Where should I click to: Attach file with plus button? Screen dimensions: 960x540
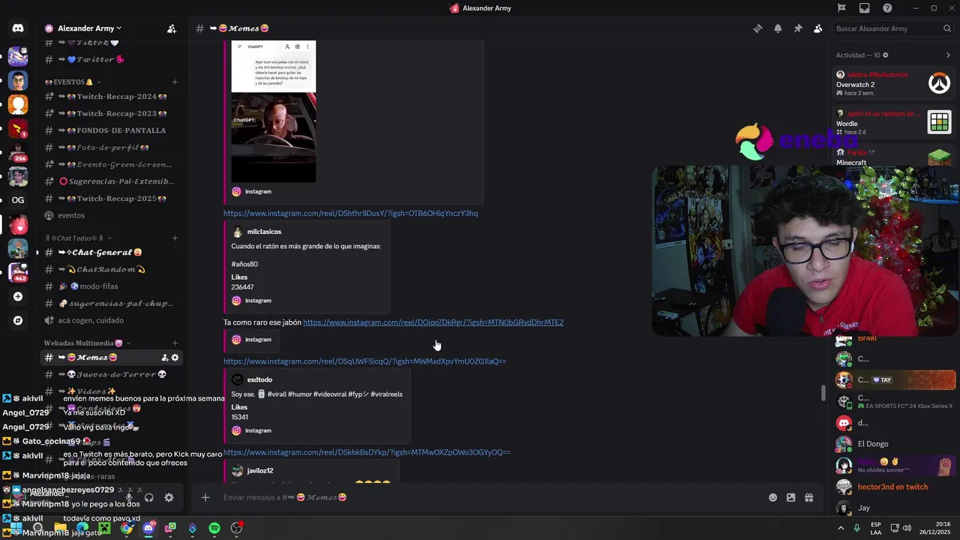[x=205, y=497]
